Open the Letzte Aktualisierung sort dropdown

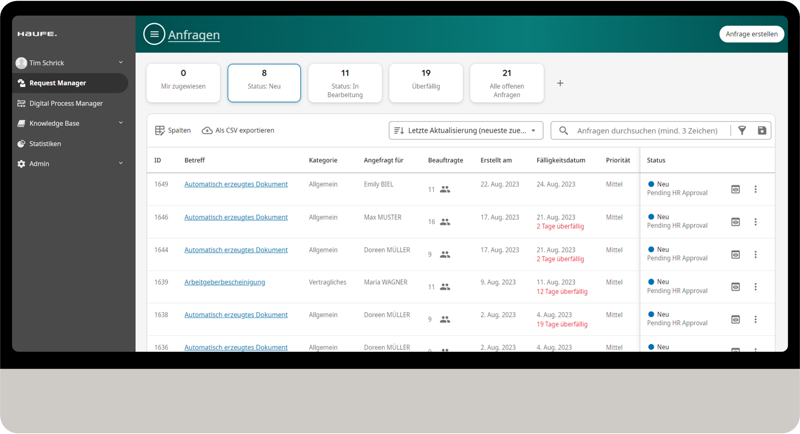pos(466,130)
